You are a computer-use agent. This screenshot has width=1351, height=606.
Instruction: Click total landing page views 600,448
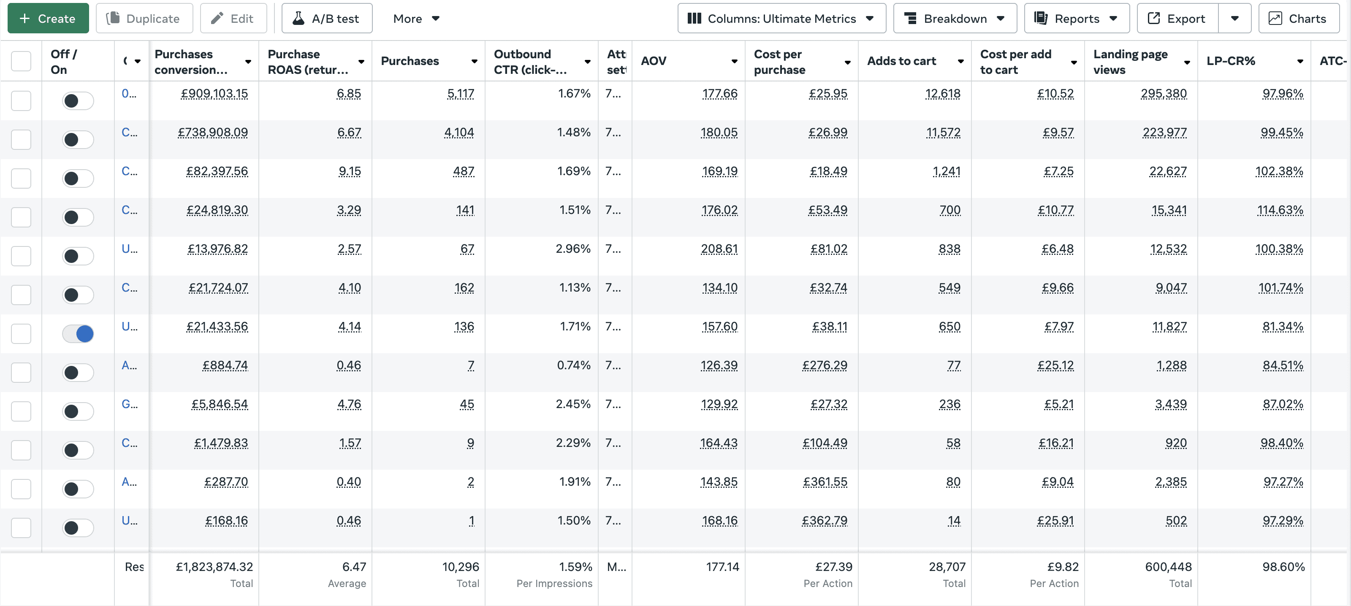tap(1169, 567)
